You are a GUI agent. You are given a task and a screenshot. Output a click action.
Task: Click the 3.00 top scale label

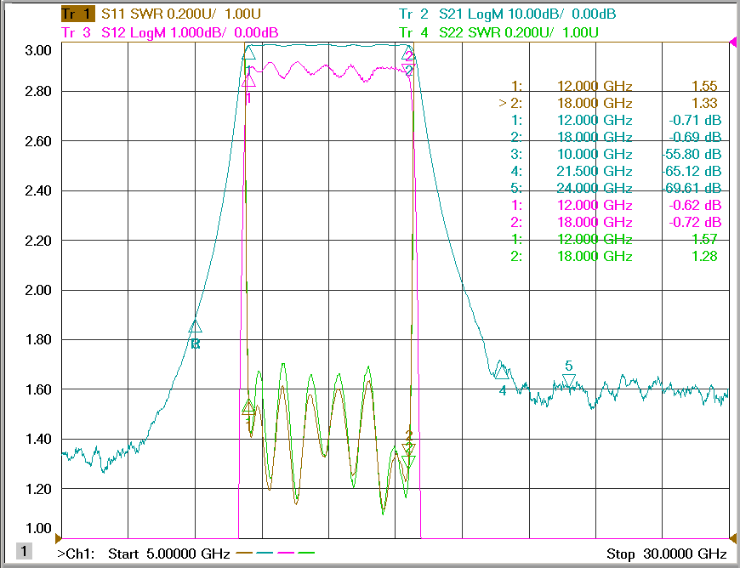click(37, 50)
